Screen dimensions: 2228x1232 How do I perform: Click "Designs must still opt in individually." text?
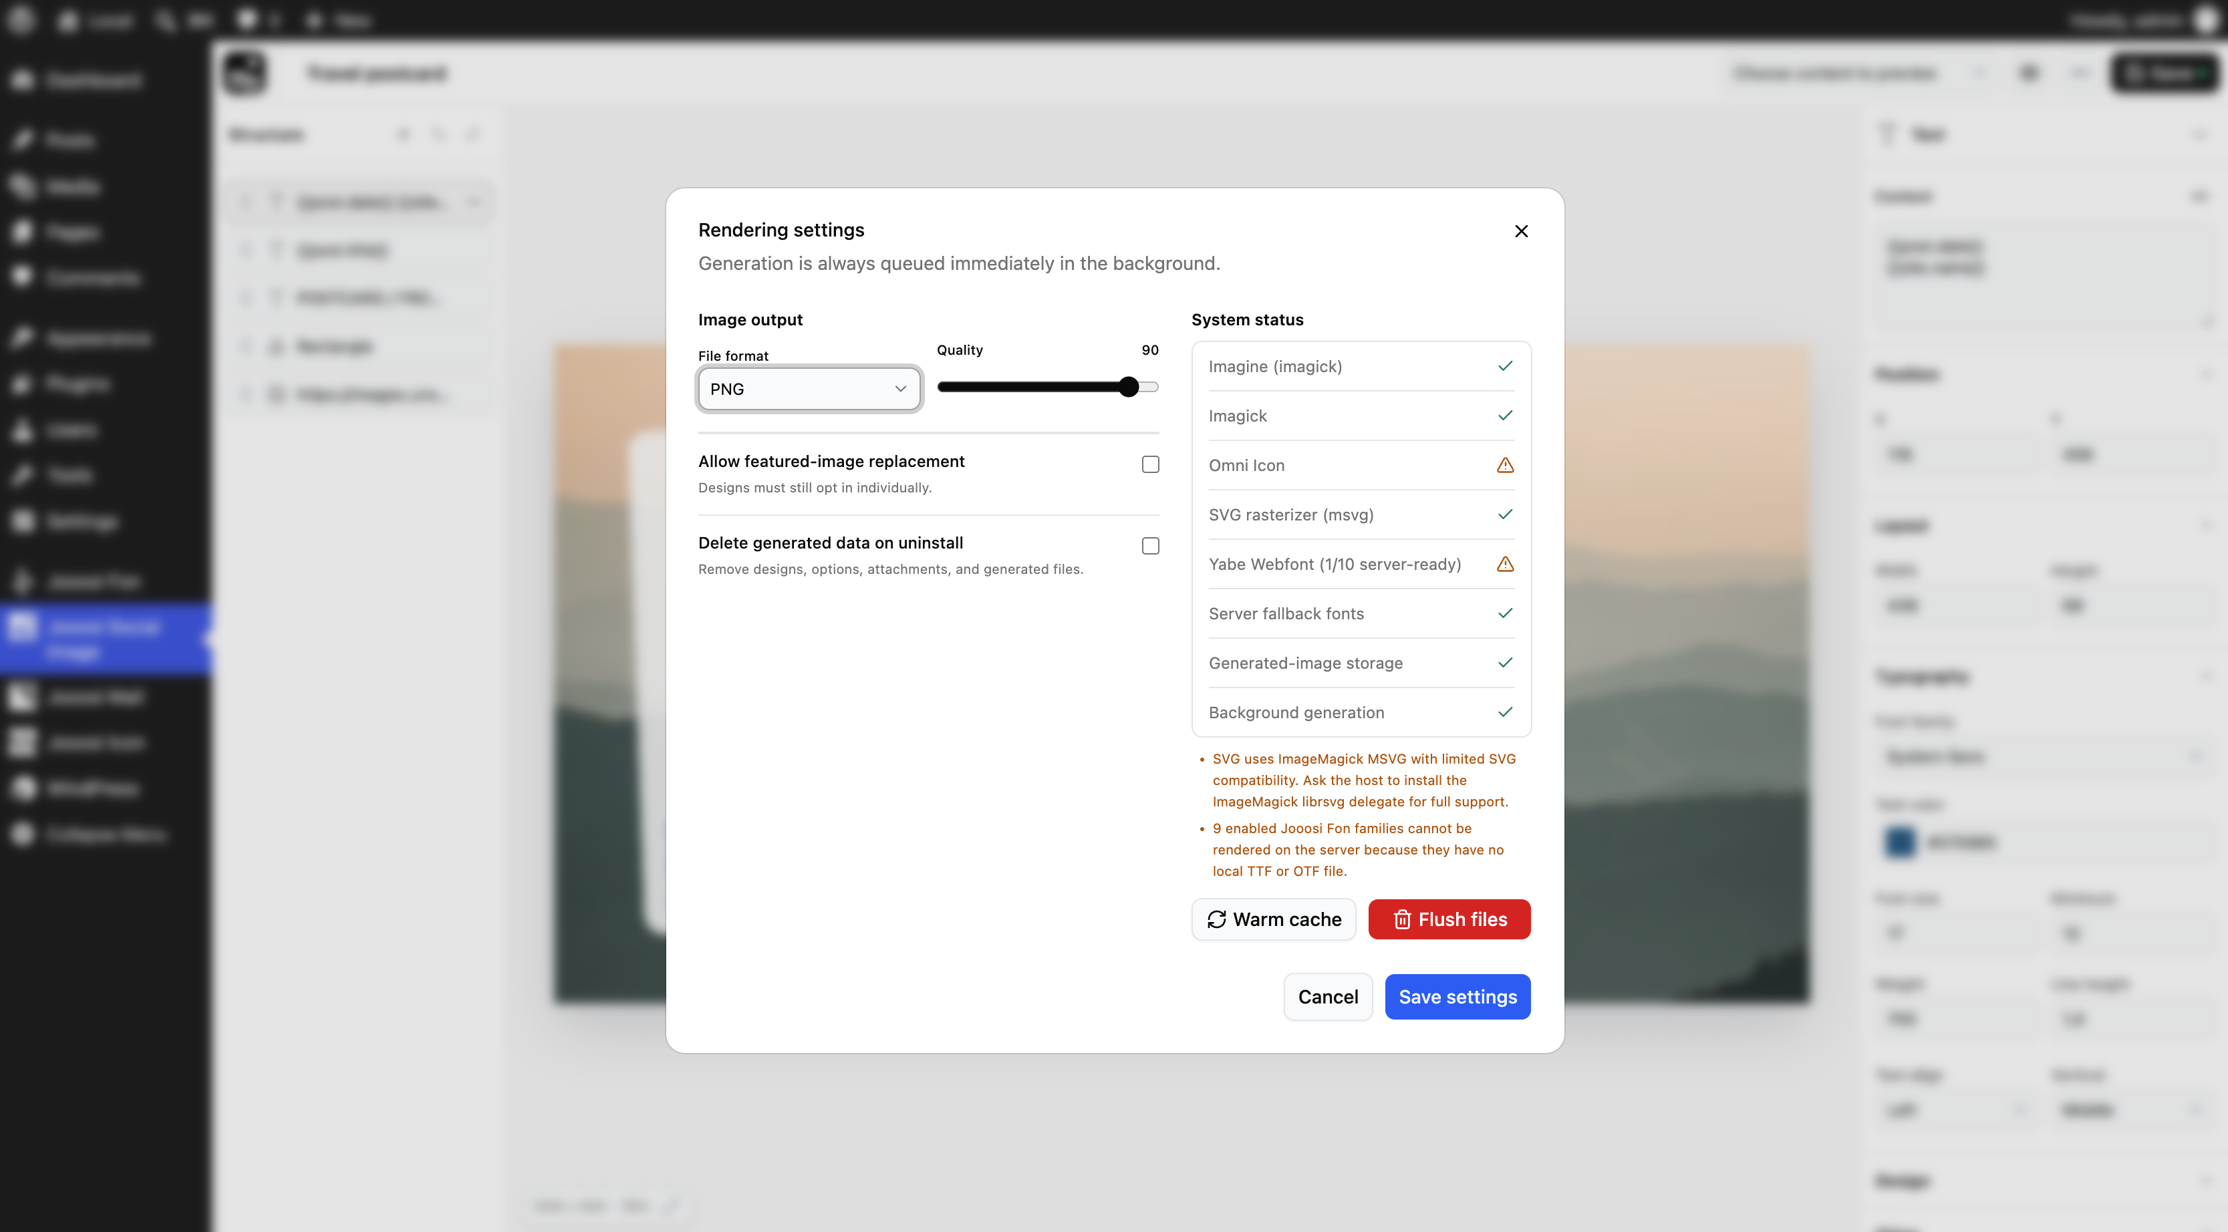tap(815, 488)
